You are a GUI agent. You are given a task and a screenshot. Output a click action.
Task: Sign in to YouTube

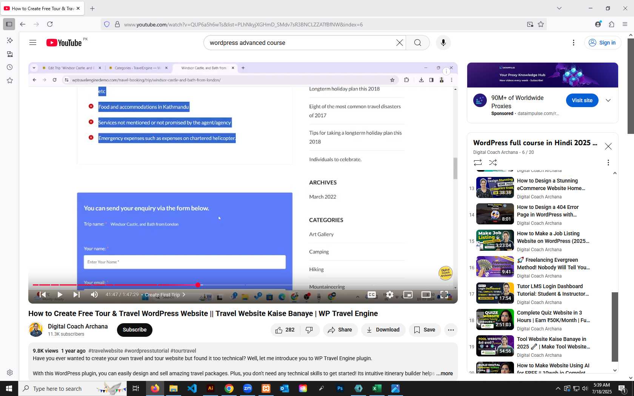pyautogui.click(x=602, y=43)
